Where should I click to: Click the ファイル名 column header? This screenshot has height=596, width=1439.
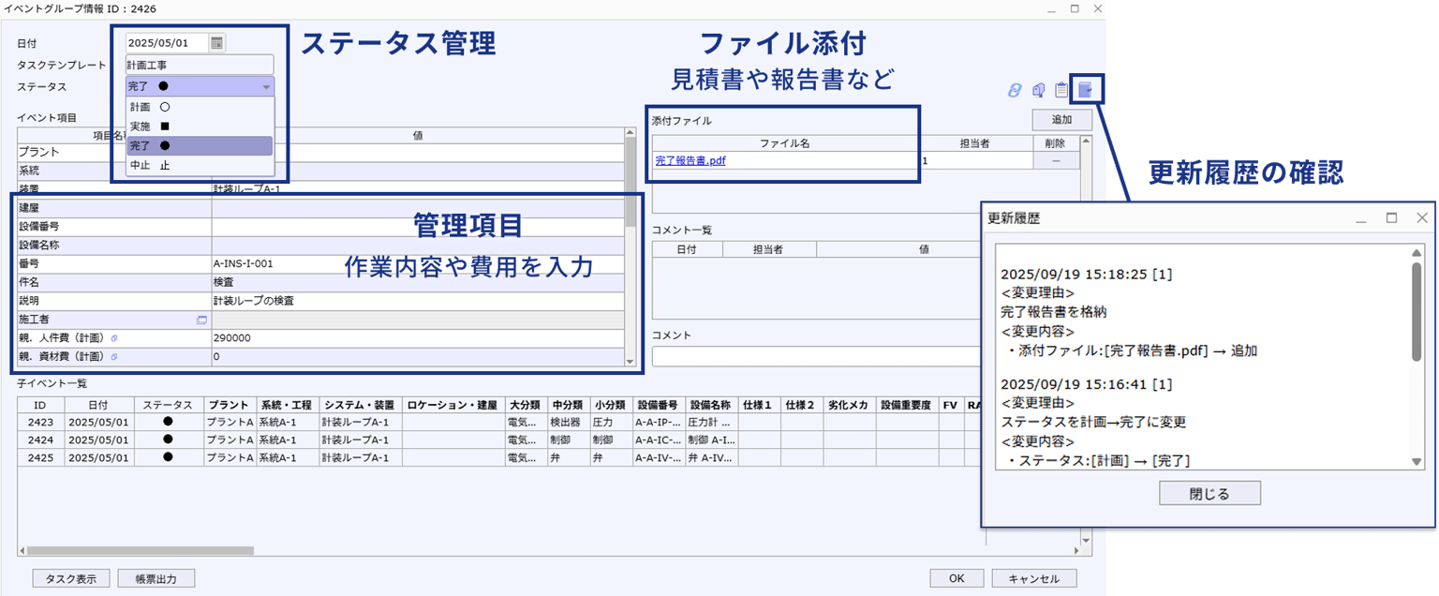785,143
